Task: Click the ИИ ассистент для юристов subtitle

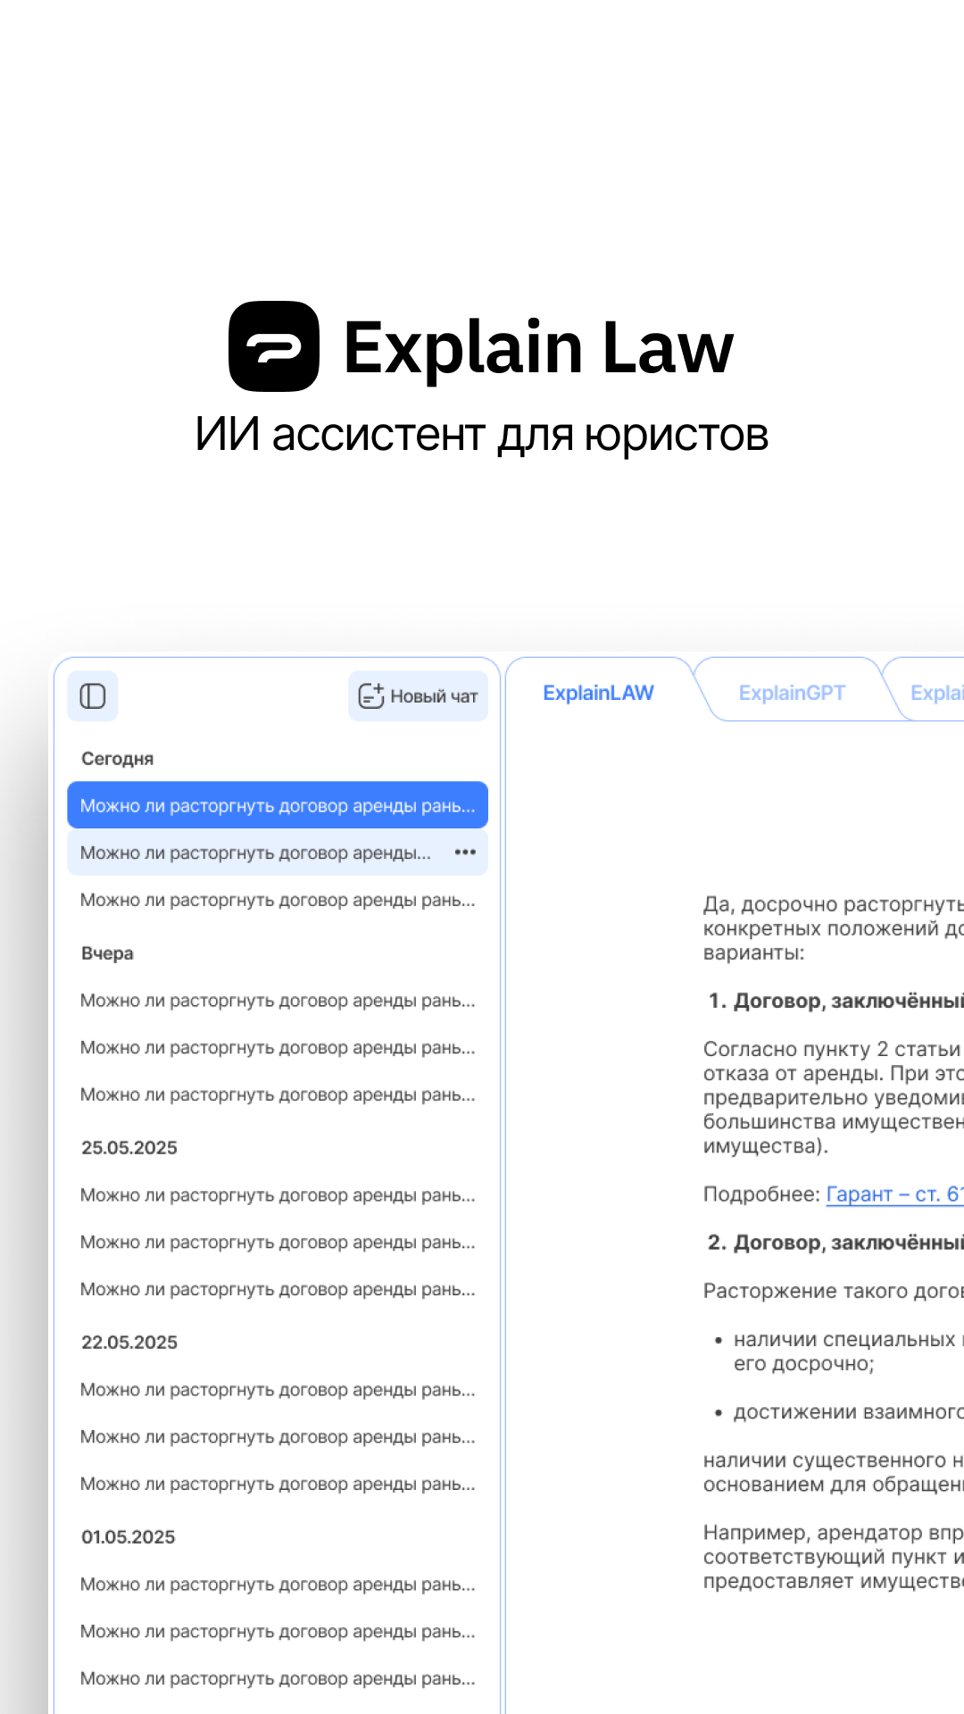Action: pos(482,435)
